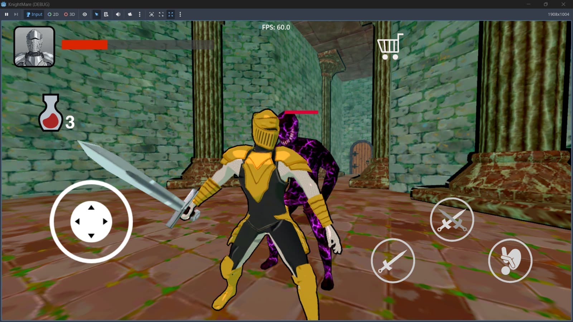573x322 pixels.
Task: Tap the joystick up arrow
Action: tap(91, 208)
